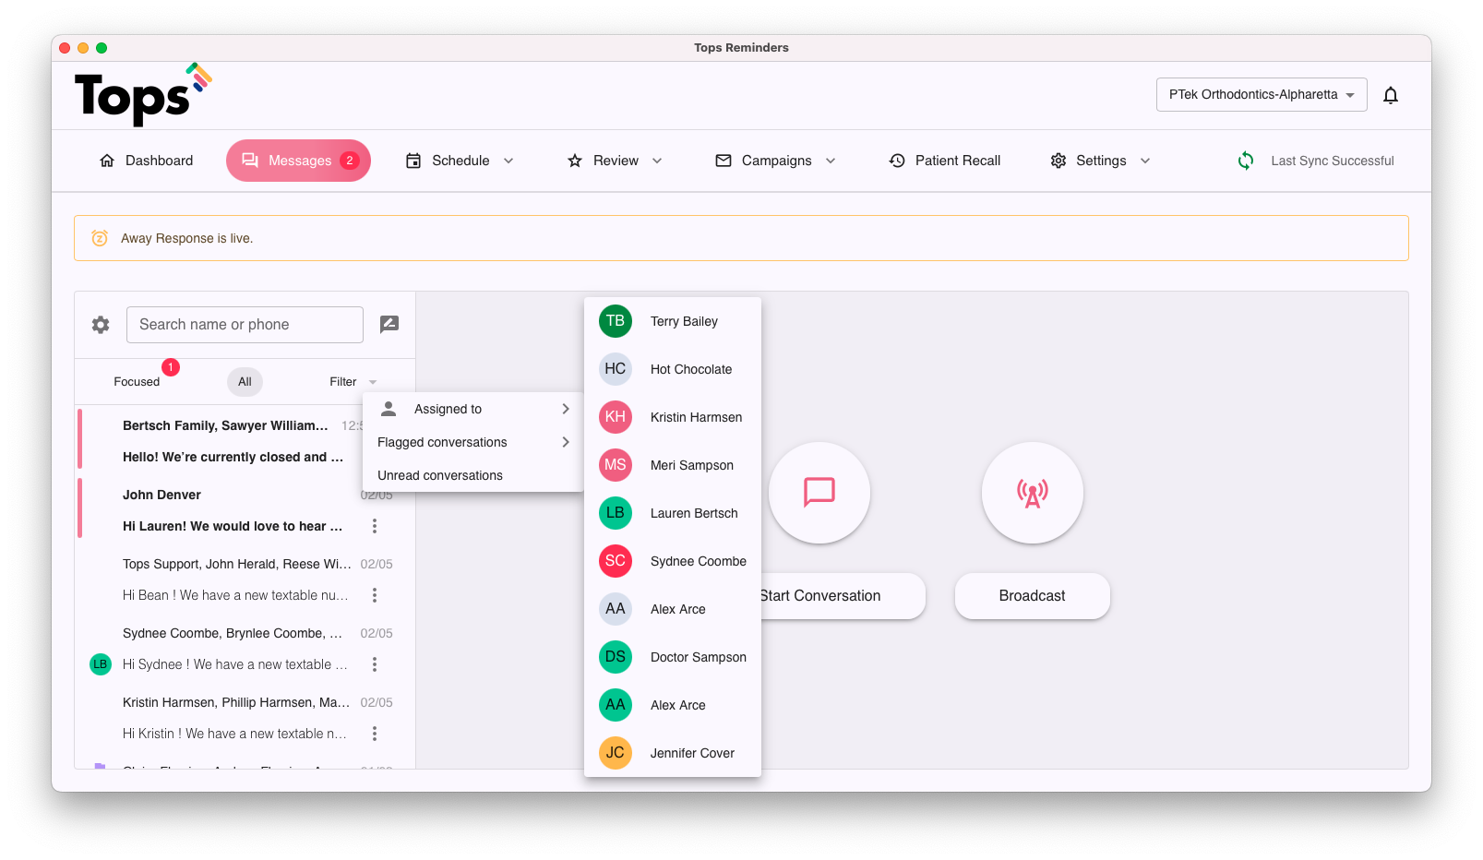Open Kristin Harmsen, Phillip Harmsen conversation
Image resolution: width=1483 pixels, height=860 pixels.
click(245, 718)
